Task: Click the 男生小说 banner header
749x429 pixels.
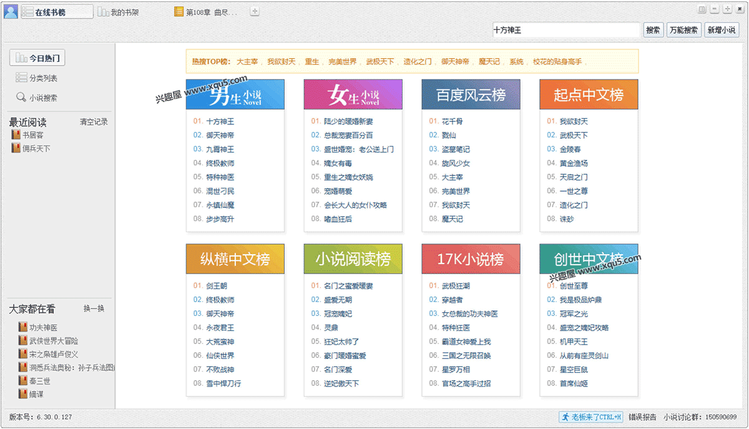Action: click(235, 94)
